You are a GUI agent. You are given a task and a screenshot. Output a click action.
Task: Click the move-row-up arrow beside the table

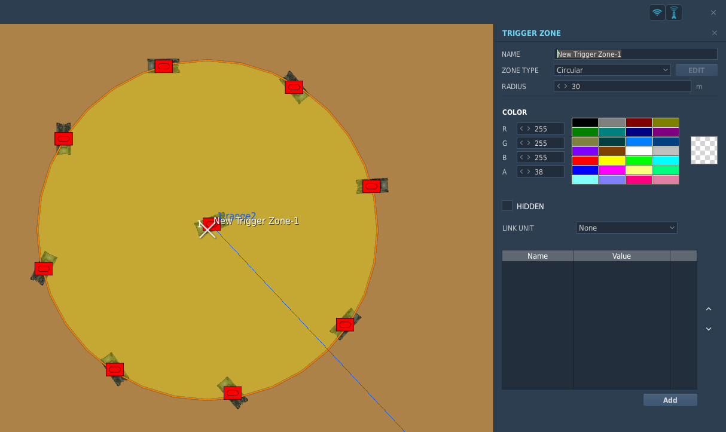(x=709, y=309)
